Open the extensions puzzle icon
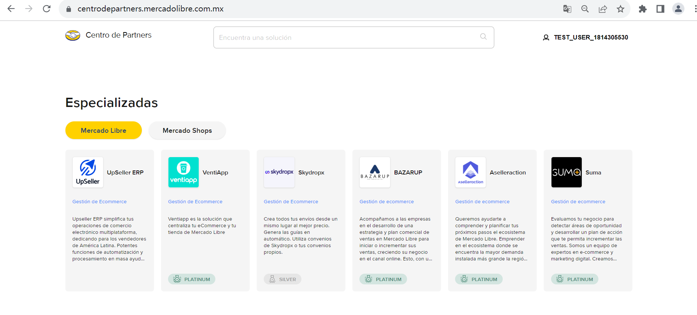 point(643,9)
